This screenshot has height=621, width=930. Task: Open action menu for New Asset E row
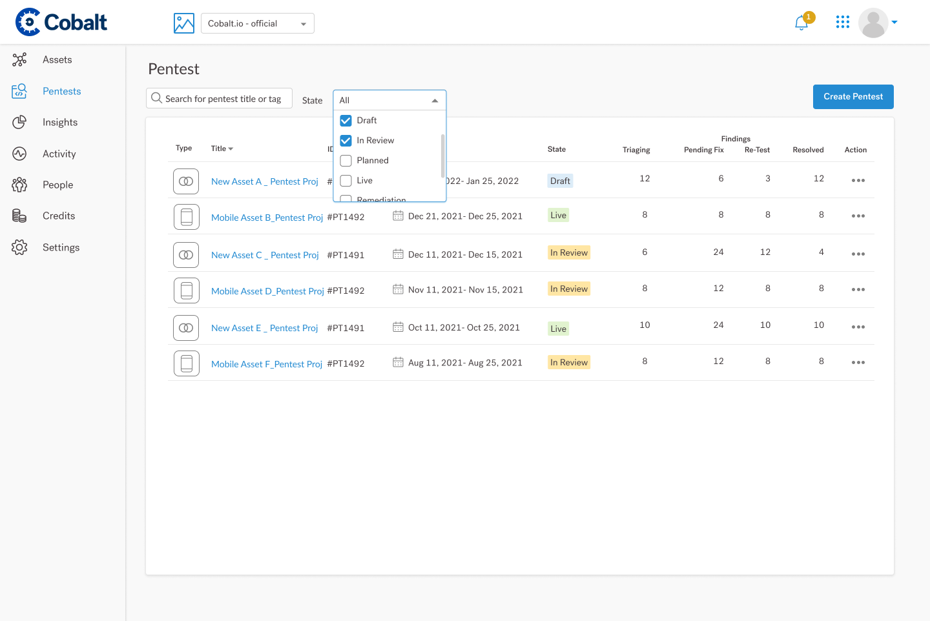pos(858,327)
